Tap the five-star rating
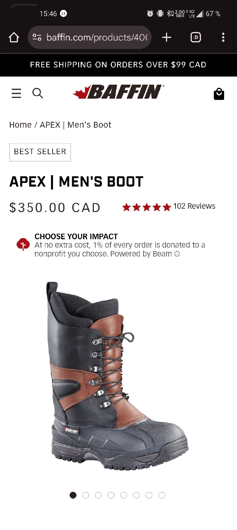Screen dimensions: 237x530 tap(146, 207)
